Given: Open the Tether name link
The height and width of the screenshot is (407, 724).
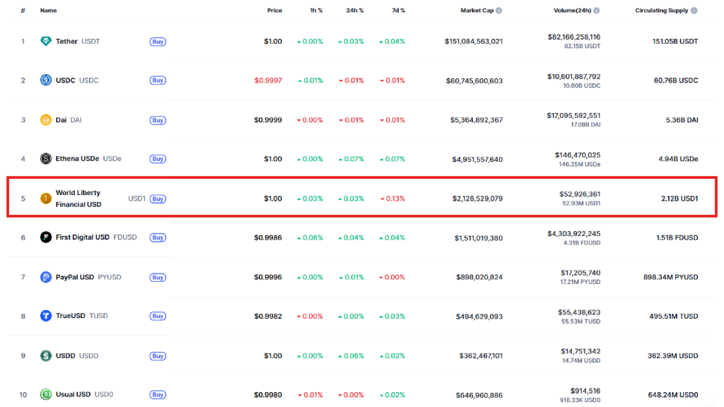Looking at the screenshot, I should coord(66,41).
